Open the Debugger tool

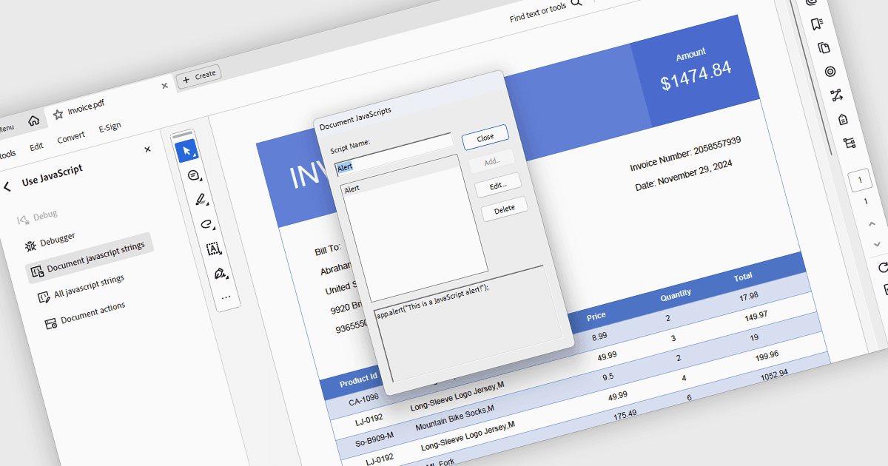coord(50,241)
